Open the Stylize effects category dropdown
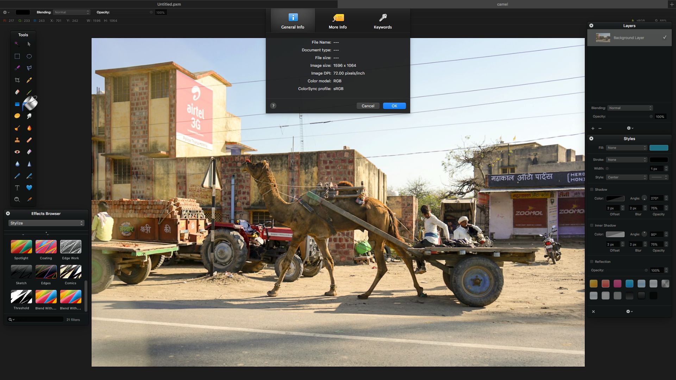The height and width of the screenshot is (380, 676). pos(46,223)
